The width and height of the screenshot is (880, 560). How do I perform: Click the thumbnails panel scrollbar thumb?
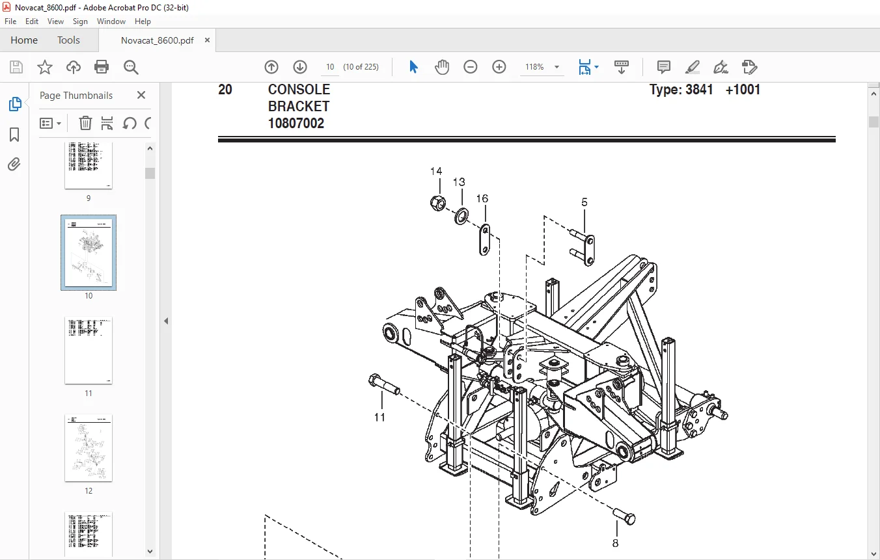coord(150,172)
